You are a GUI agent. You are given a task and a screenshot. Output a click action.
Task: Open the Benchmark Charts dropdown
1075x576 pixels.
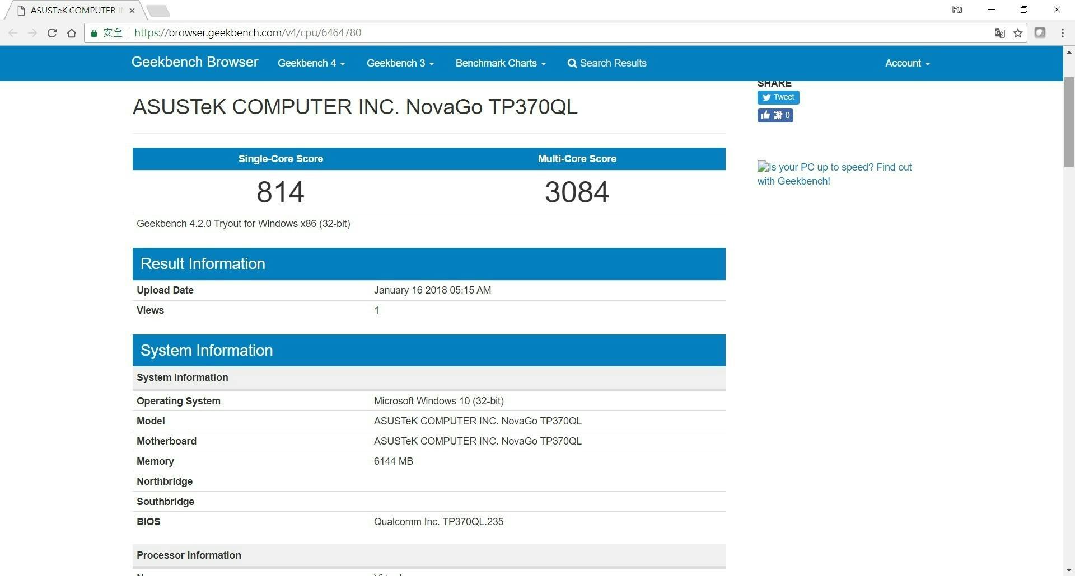tap(501, 63)
